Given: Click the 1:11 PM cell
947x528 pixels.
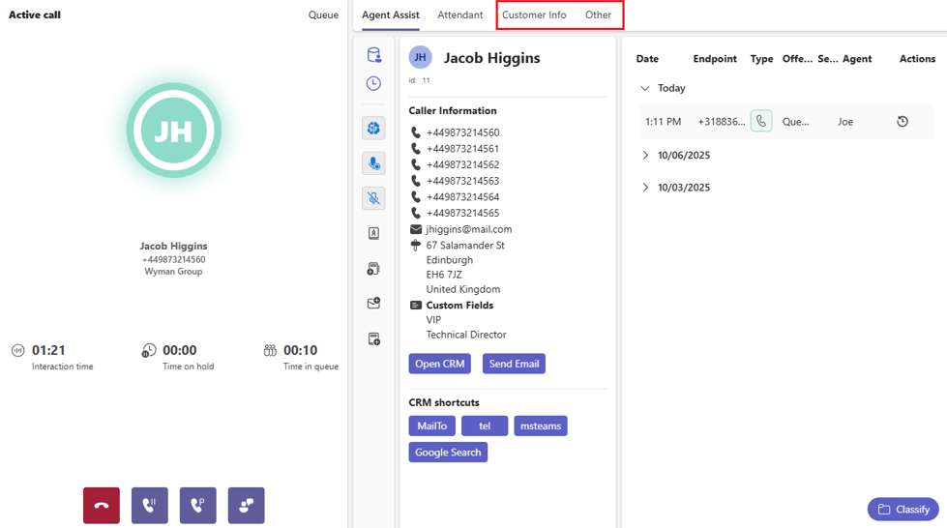Looking at the screenshot, I should pos(664,122).
